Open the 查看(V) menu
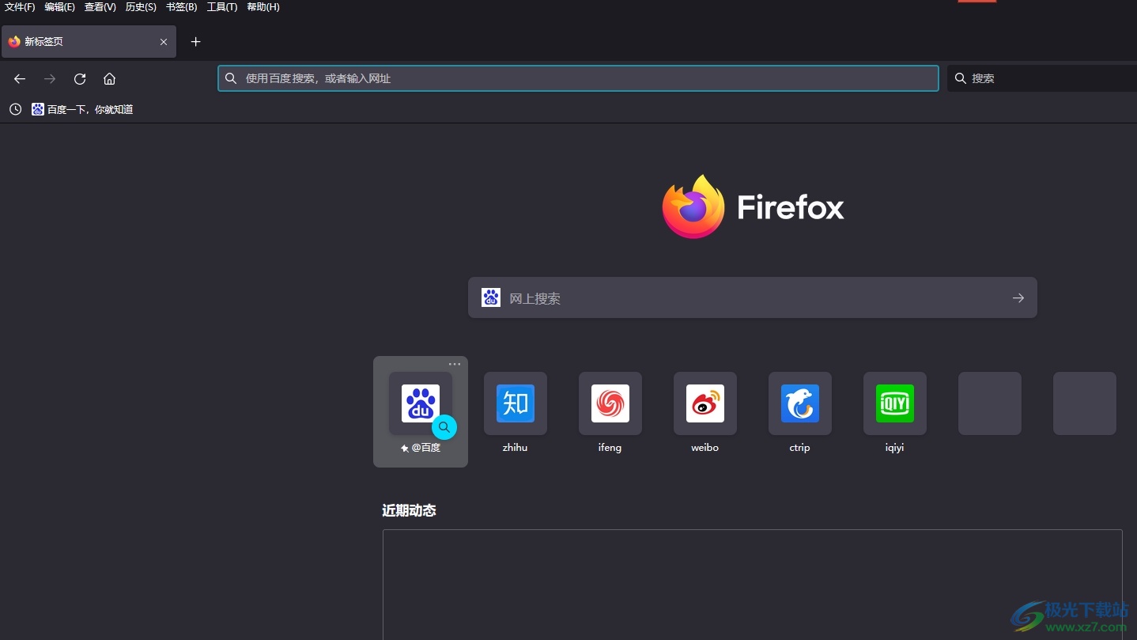1137x640 pixels. pyautogui.click(x=100, y=7)
